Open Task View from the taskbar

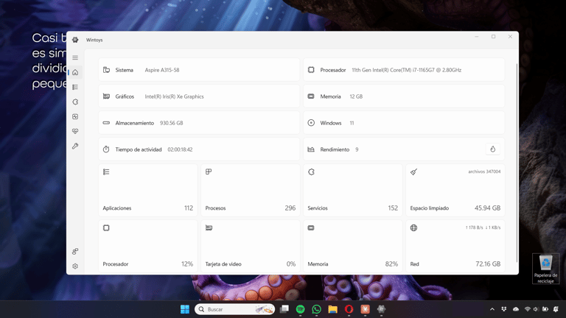[x=284, y=309]
